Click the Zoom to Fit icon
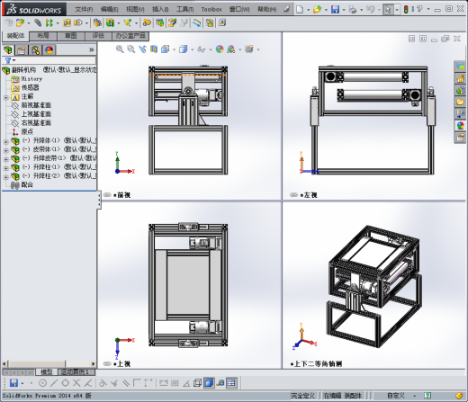Screen dimensions: 468x402 (120, 49)
